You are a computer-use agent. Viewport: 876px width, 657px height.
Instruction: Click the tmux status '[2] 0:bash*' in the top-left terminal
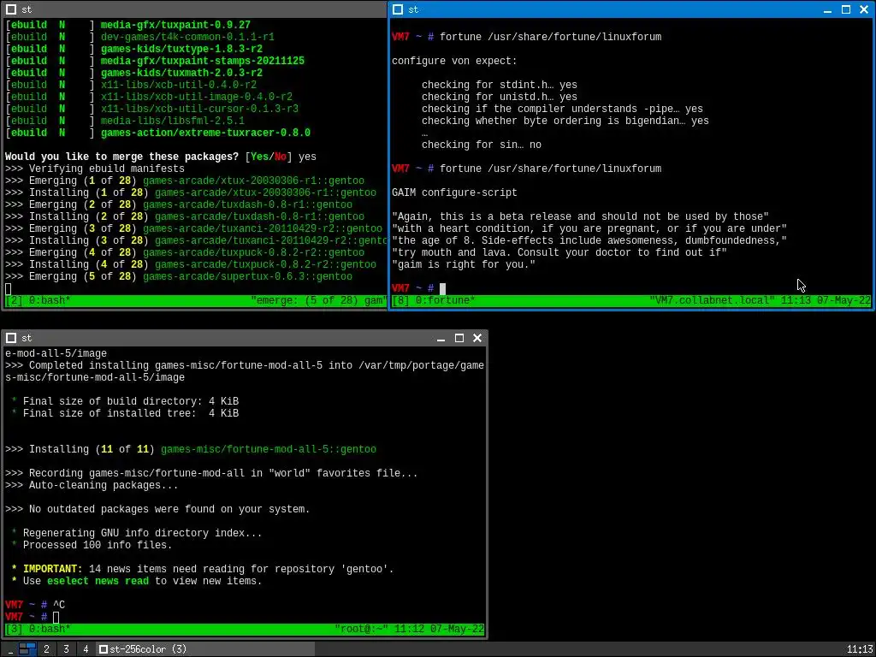click(38, 300)
